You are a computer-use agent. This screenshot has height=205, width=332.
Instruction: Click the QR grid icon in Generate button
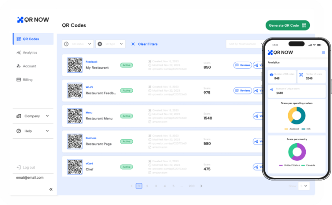304,25
